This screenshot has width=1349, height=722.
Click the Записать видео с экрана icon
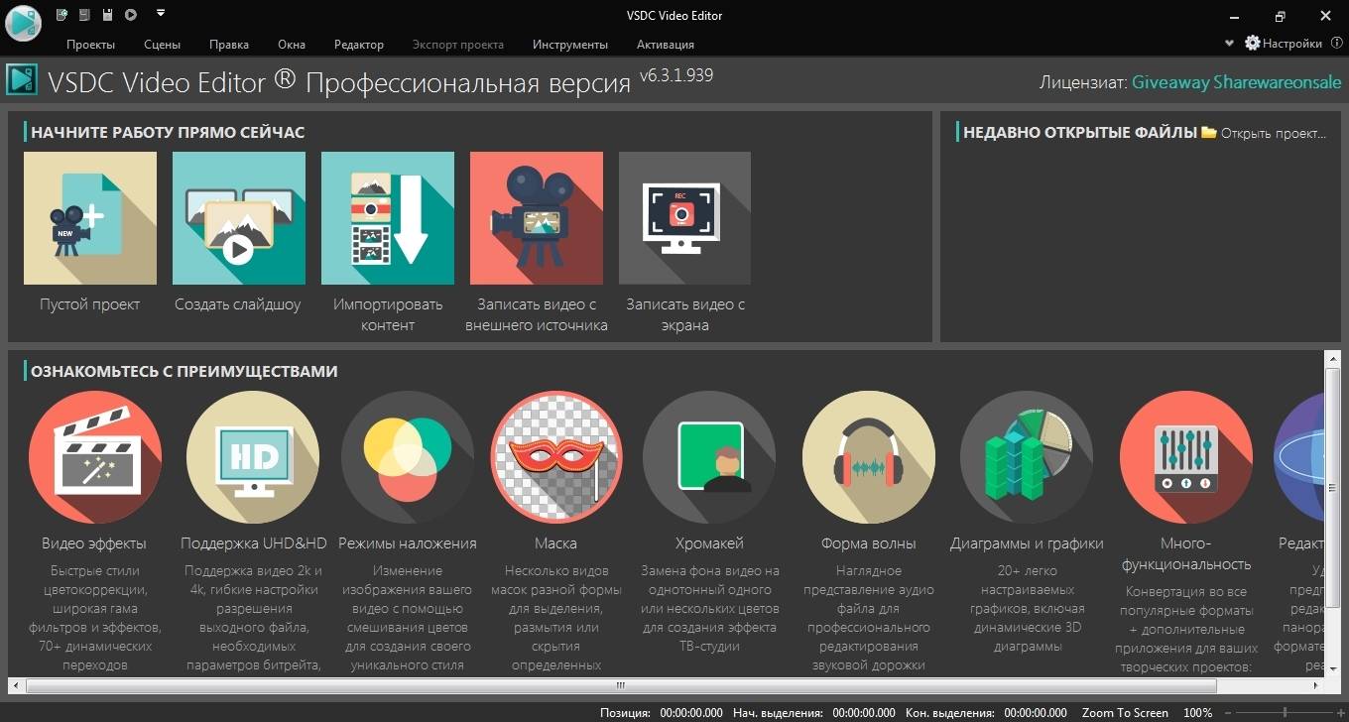click(685, 218)
